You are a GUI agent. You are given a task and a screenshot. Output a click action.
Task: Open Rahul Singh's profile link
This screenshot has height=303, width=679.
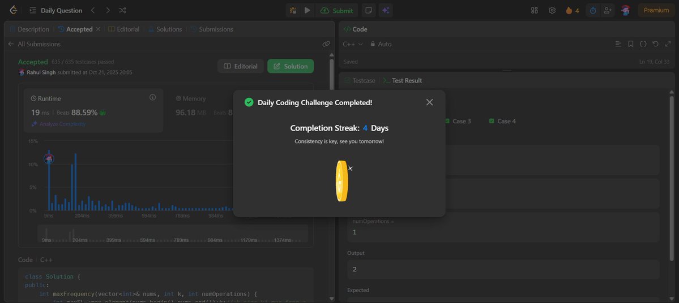click(x=41, y=72)
